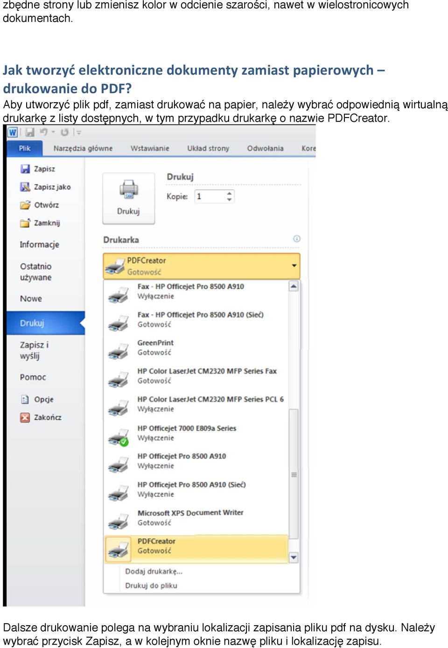
Task: Go to the Odwołania tab
Action: pyautogui.click(x=265, y=148)
